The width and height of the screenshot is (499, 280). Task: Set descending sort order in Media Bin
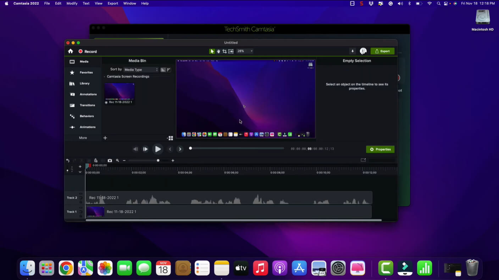tap(168, 70)
